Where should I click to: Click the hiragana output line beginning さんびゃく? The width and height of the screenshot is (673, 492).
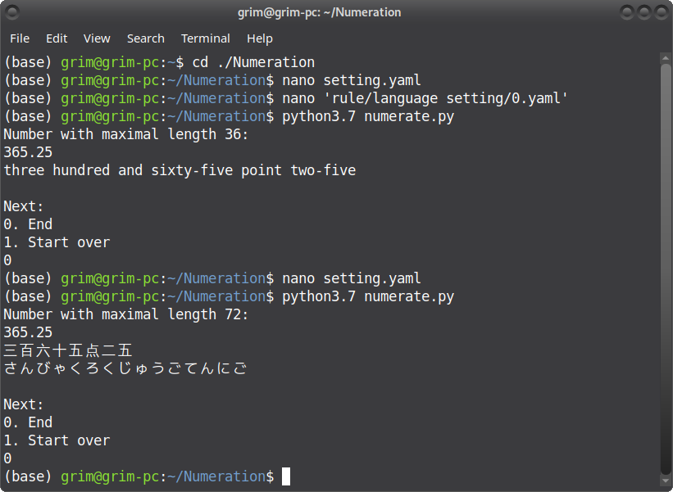[125, 368]
